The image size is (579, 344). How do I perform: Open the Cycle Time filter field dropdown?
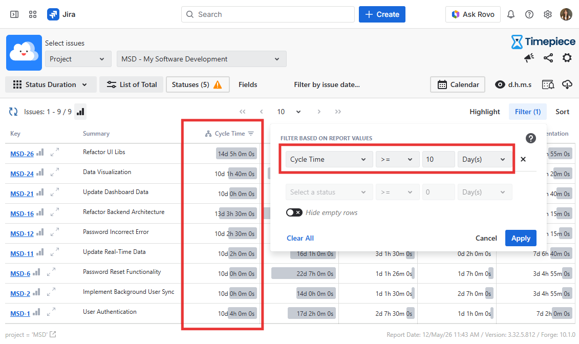pyautogui.click(x=329, y=159)
